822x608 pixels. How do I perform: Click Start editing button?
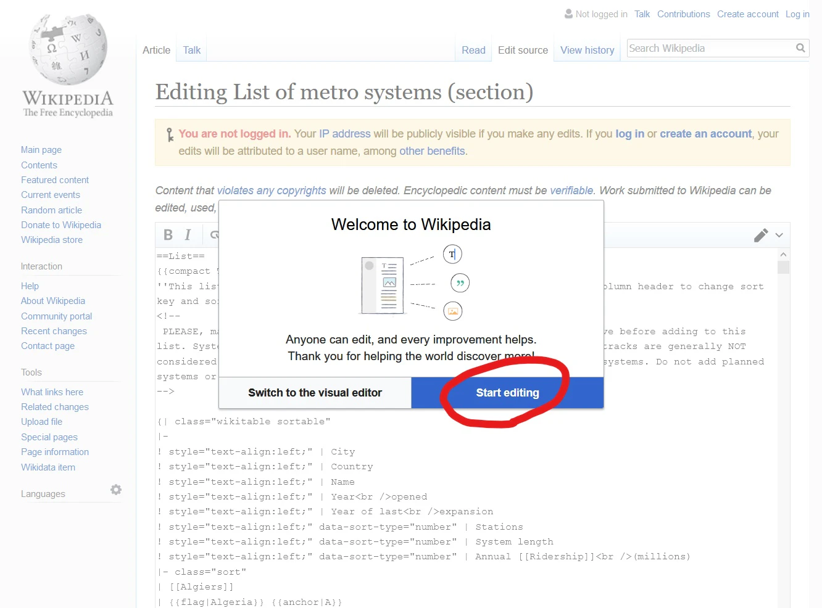click(507, 393)
